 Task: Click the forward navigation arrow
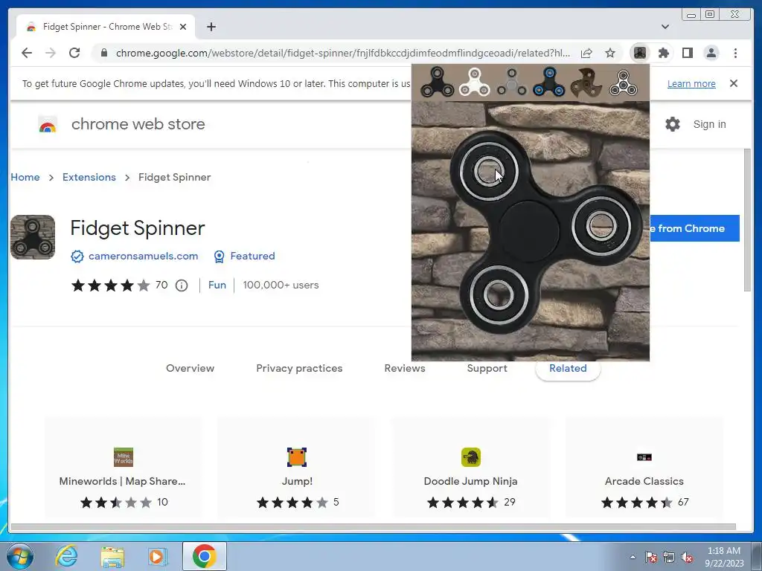(x=51, y=53)
